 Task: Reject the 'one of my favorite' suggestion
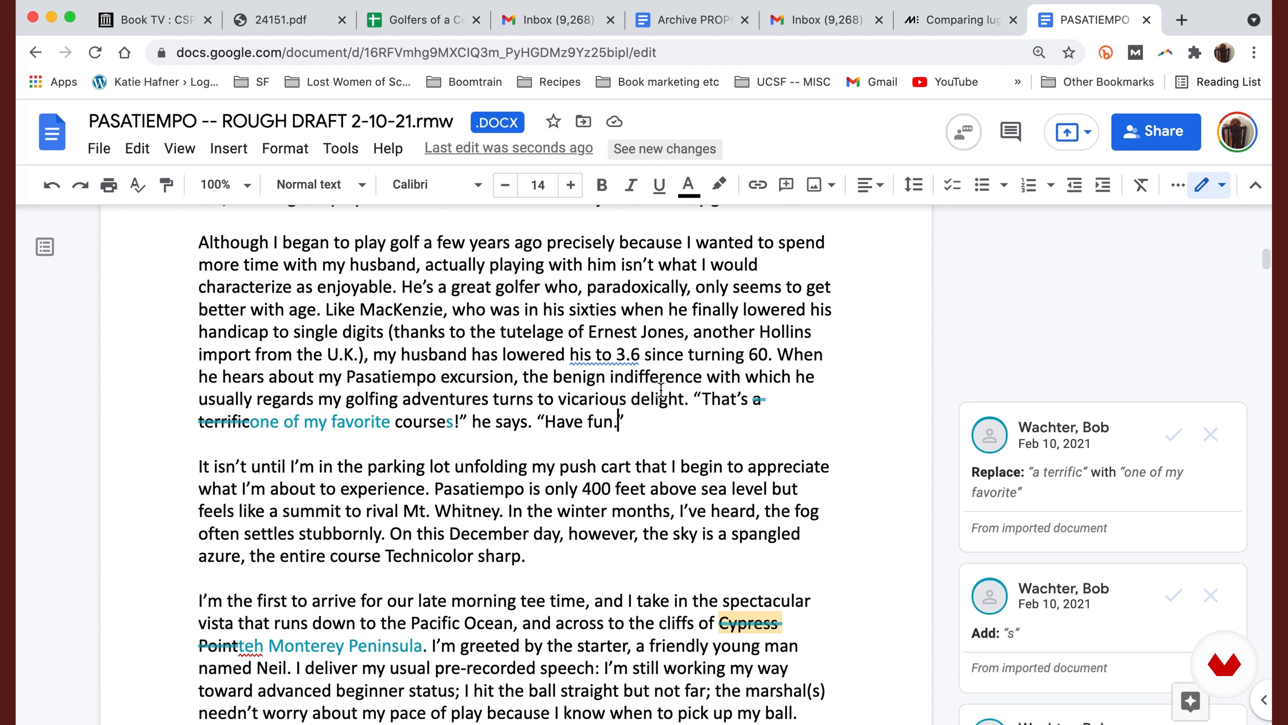coord(1210,435)
